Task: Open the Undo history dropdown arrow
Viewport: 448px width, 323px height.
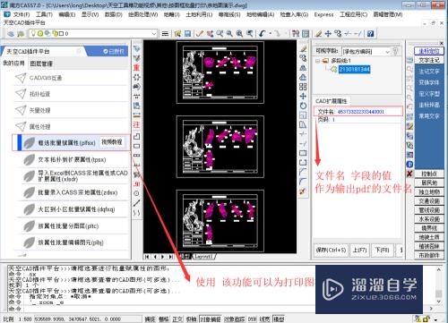Action: tap(271, 34)
